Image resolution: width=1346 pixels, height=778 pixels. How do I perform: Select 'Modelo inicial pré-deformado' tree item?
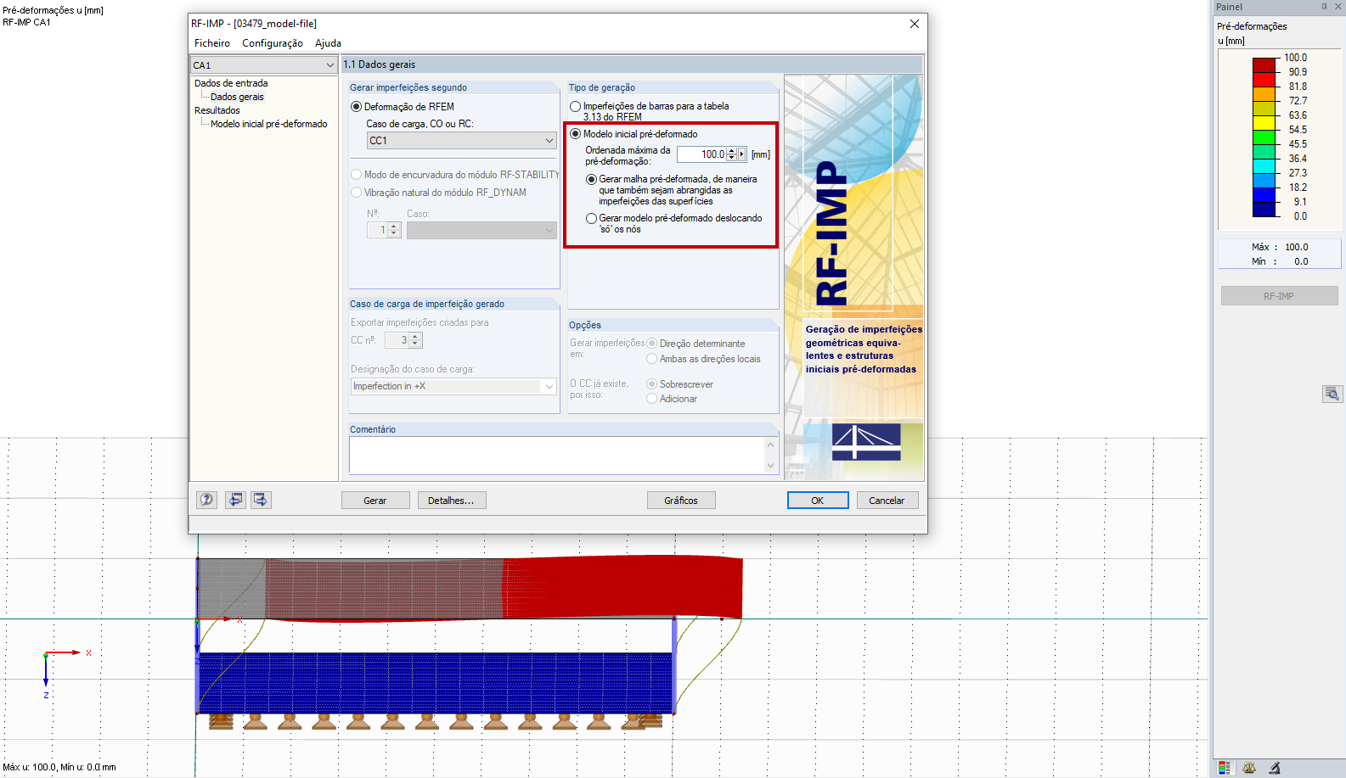[x=268, y=124]
